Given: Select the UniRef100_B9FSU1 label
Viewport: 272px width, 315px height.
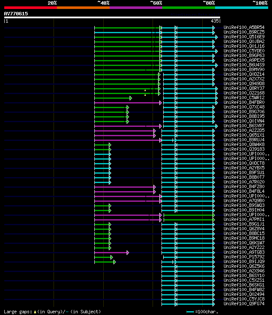Looking at the screenshot, I should (244, 172).
